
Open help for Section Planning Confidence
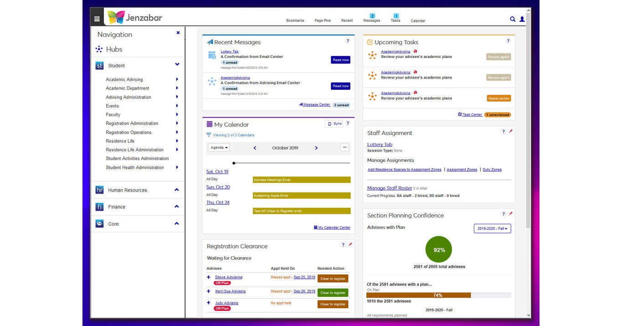click(503, 213)
